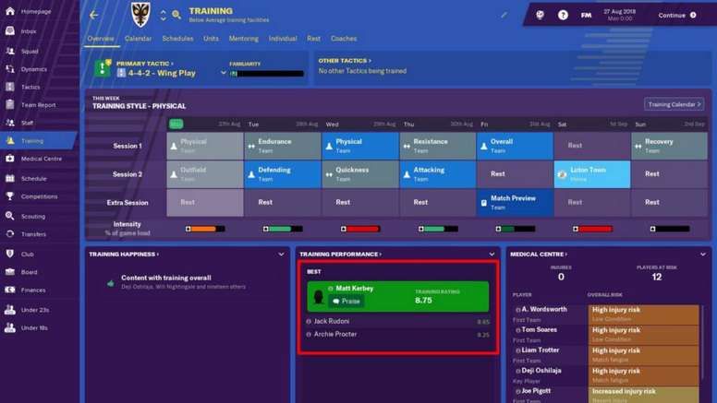Expand the primary tactic dropdown arrow
The height and width of the screenshot is (403, 717).
[x=224, y=73]
